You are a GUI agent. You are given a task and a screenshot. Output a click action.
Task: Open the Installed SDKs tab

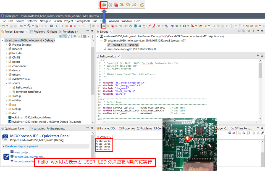point(106,128)
